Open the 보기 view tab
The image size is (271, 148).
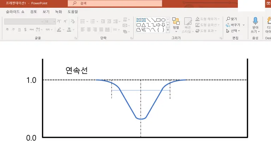(x=46, y=12)
